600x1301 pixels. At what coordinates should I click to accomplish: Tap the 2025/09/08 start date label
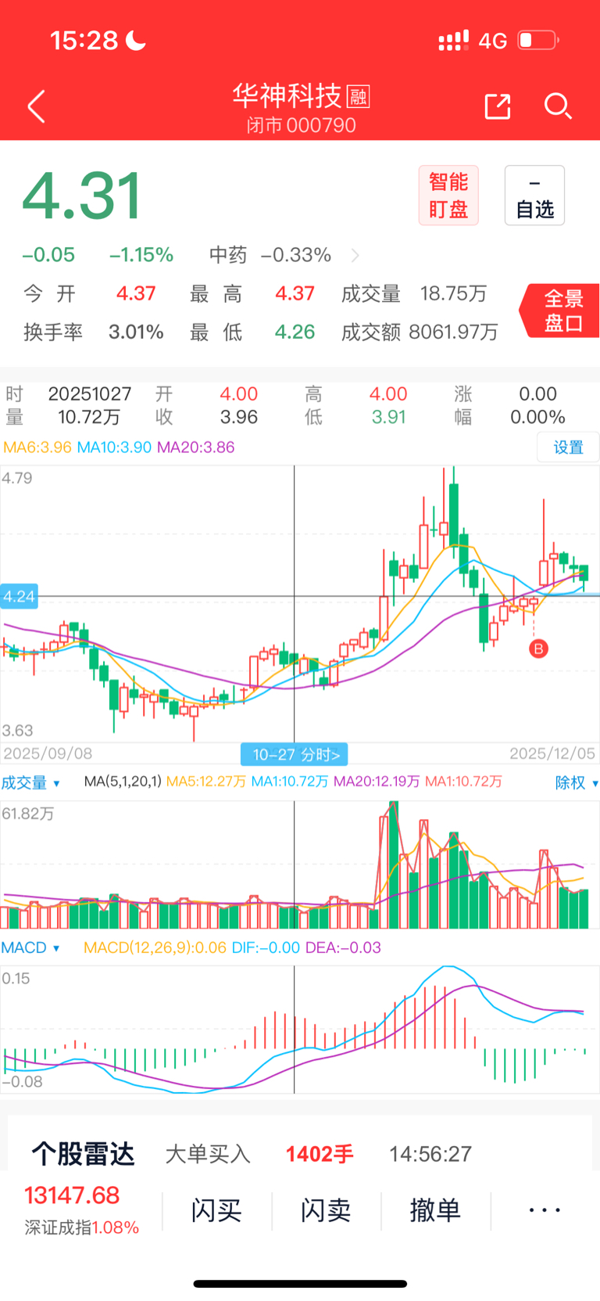pos(48,753)
